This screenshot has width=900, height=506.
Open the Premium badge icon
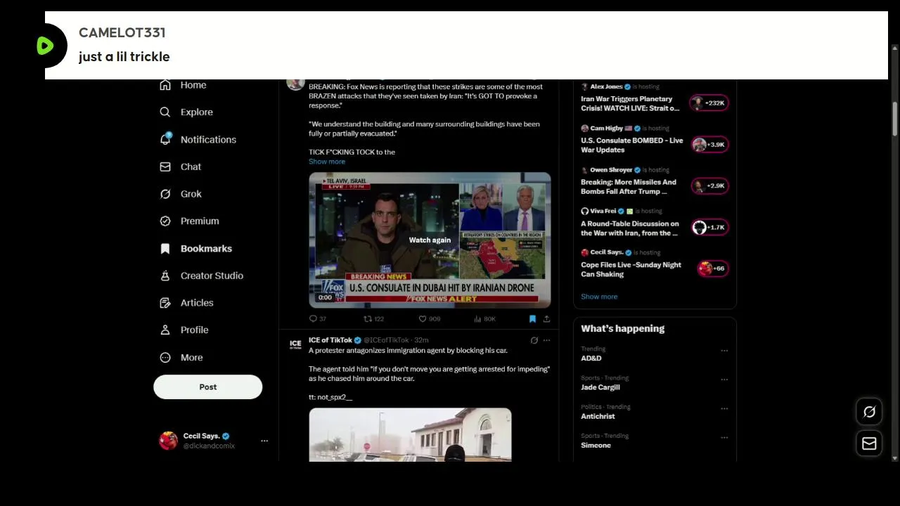(x=165, y=221)
